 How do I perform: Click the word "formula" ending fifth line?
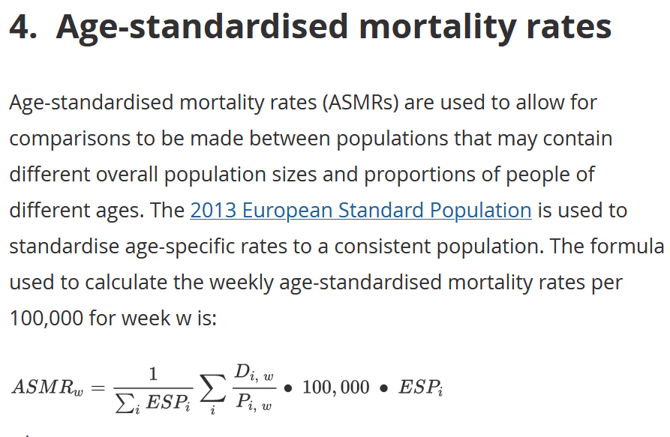click(x=628, y=247)
